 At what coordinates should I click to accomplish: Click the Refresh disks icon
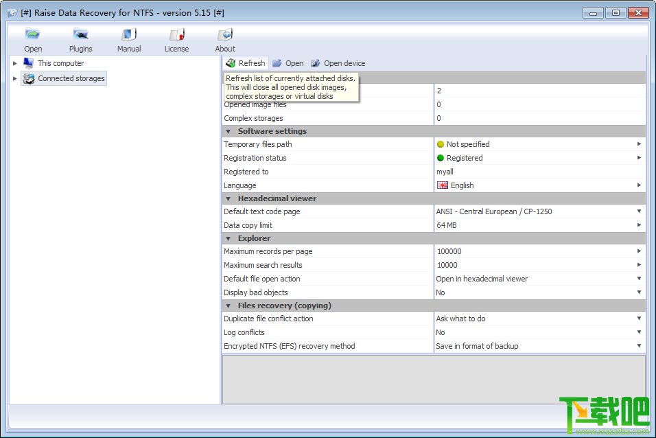click(x=231, y=63)
